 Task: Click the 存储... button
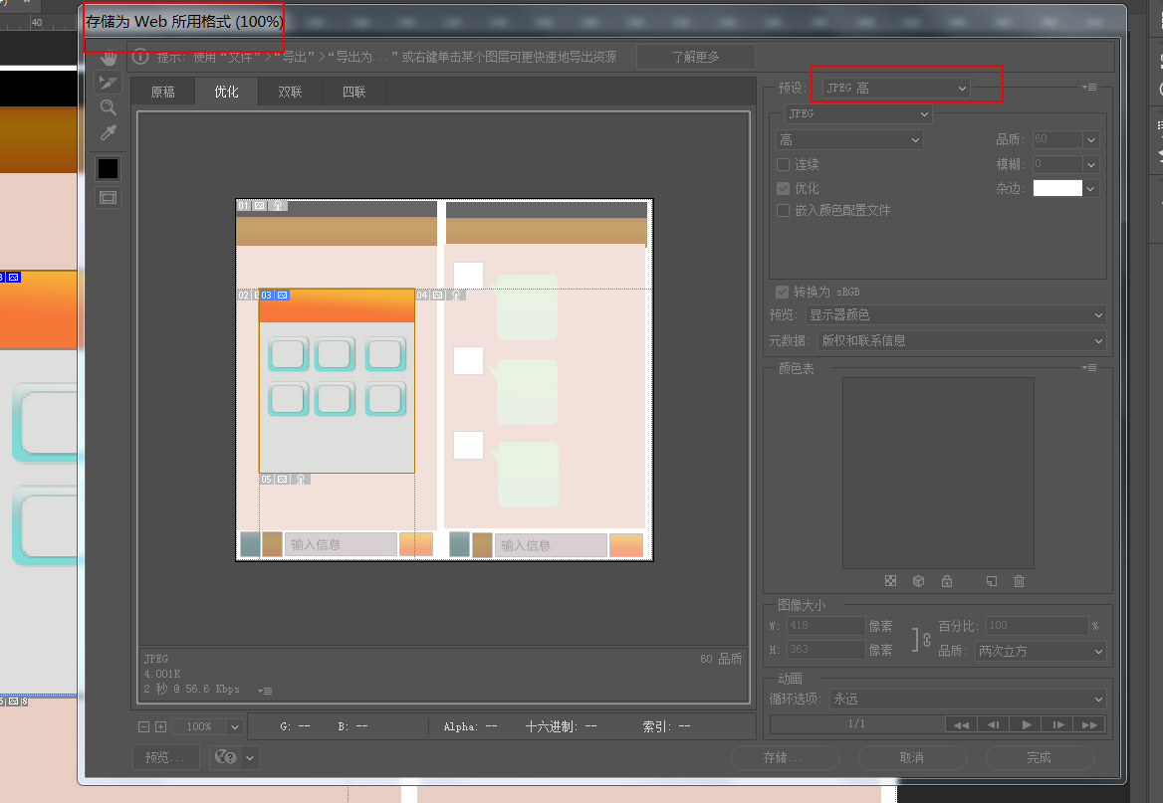pos(783,757)
